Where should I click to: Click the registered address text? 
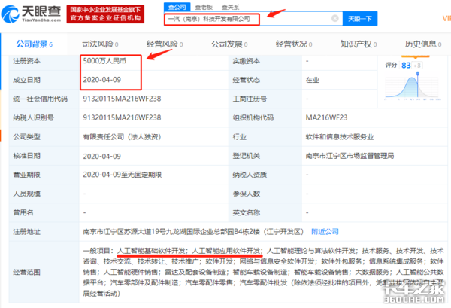coord(193,232)
